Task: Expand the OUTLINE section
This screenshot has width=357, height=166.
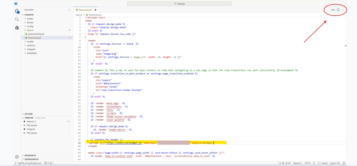Action: pyautogui.click(x=28, y=114)
